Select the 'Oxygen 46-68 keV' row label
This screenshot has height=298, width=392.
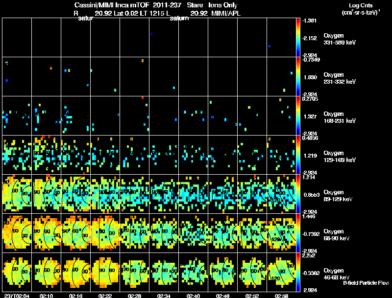[x=337, y=274]
